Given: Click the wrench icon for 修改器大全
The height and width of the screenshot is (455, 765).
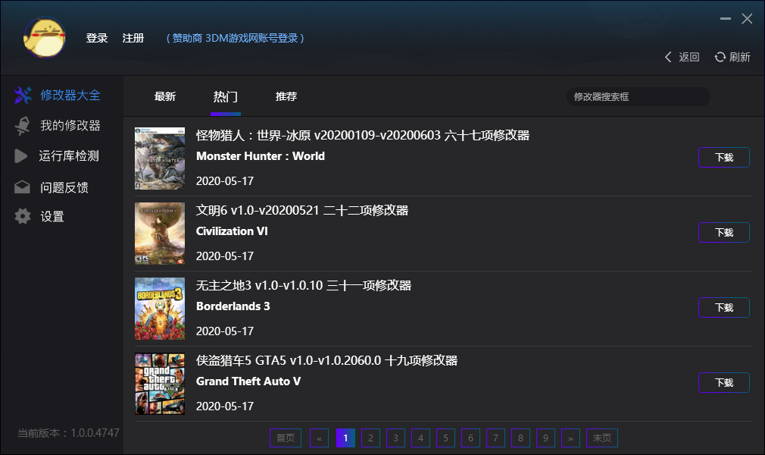Looking at the screenshot, I should 23,96.
